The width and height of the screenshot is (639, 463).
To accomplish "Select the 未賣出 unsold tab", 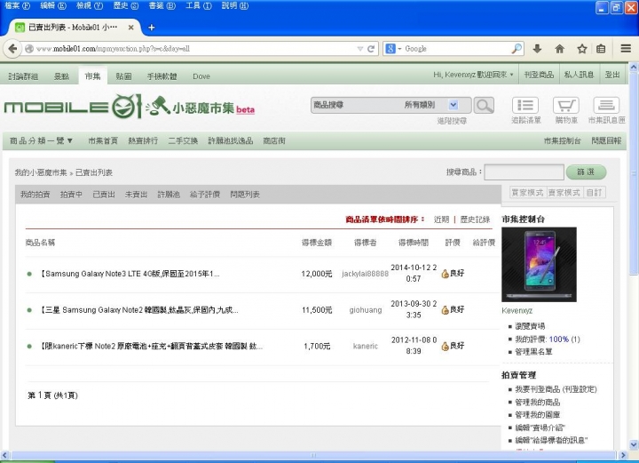I will point(136,194).
